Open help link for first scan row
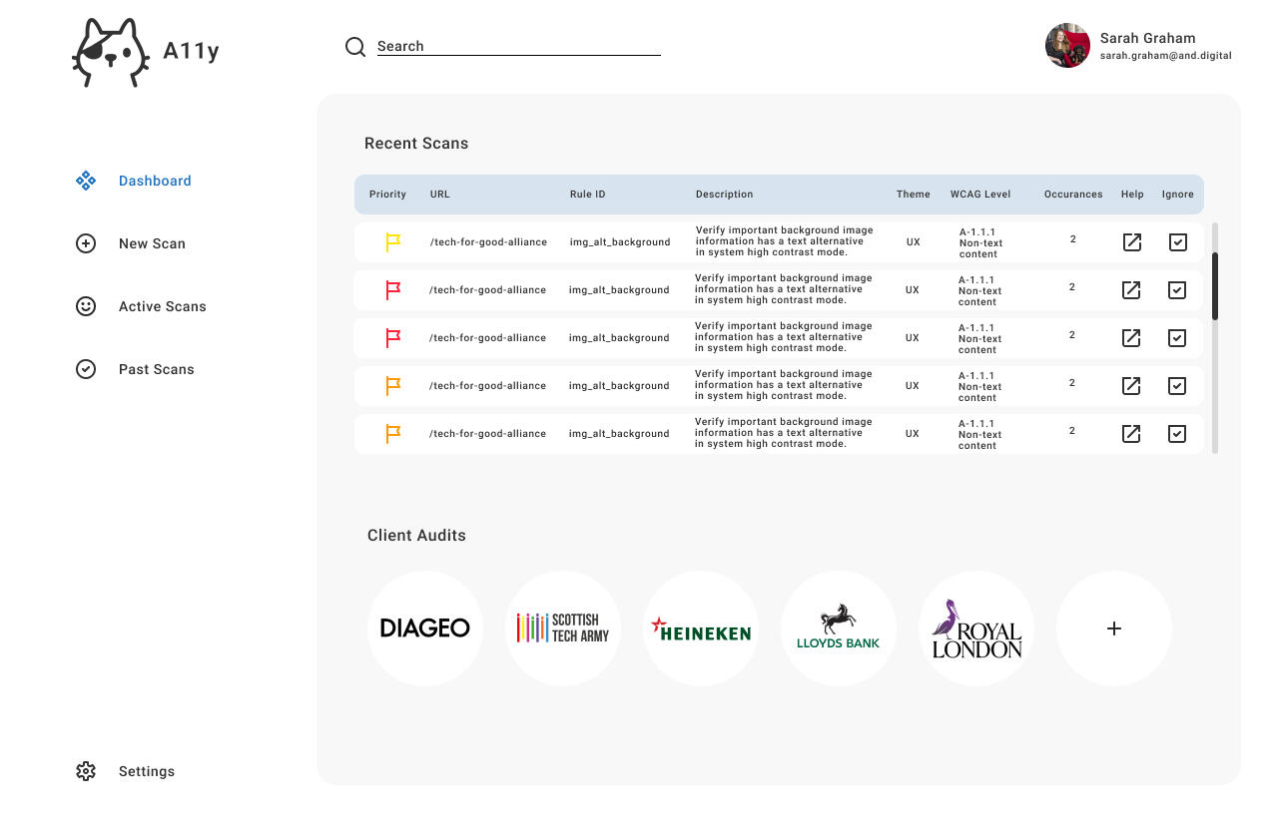Screen dimensions: 1278x830 (x=1132, y=242)
